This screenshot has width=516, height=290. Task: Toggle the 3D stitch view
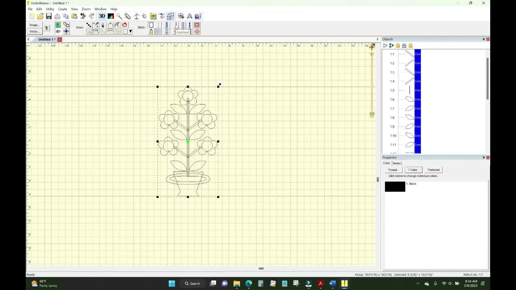click(102, 16)
